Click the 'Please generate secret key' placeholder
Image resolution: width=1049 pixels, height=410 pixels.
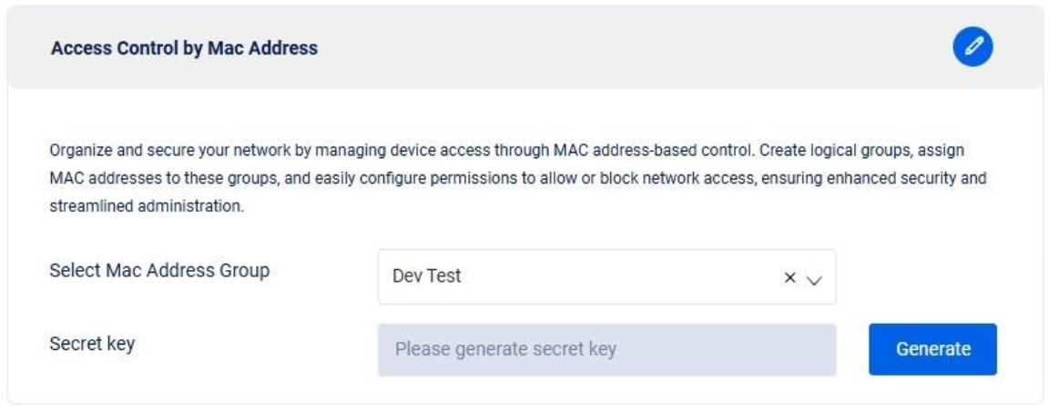click(x=505, y=350)
